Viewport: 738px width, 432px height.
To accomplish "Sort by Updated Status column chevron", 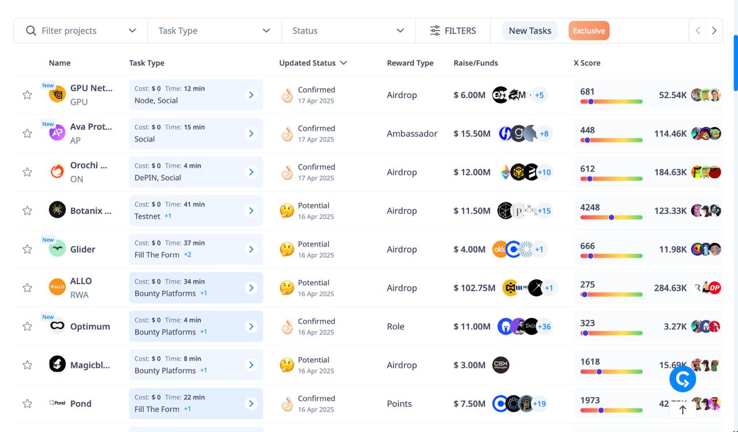I will coord(344,63).
